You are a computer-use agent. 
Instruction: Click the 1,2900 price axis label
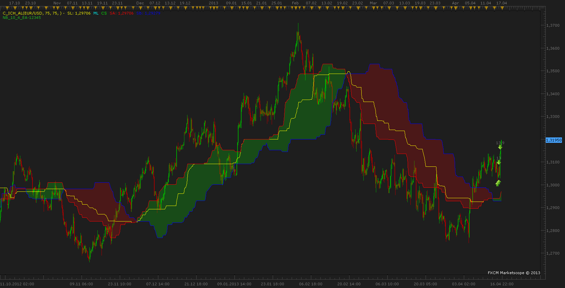coord(553,208)
